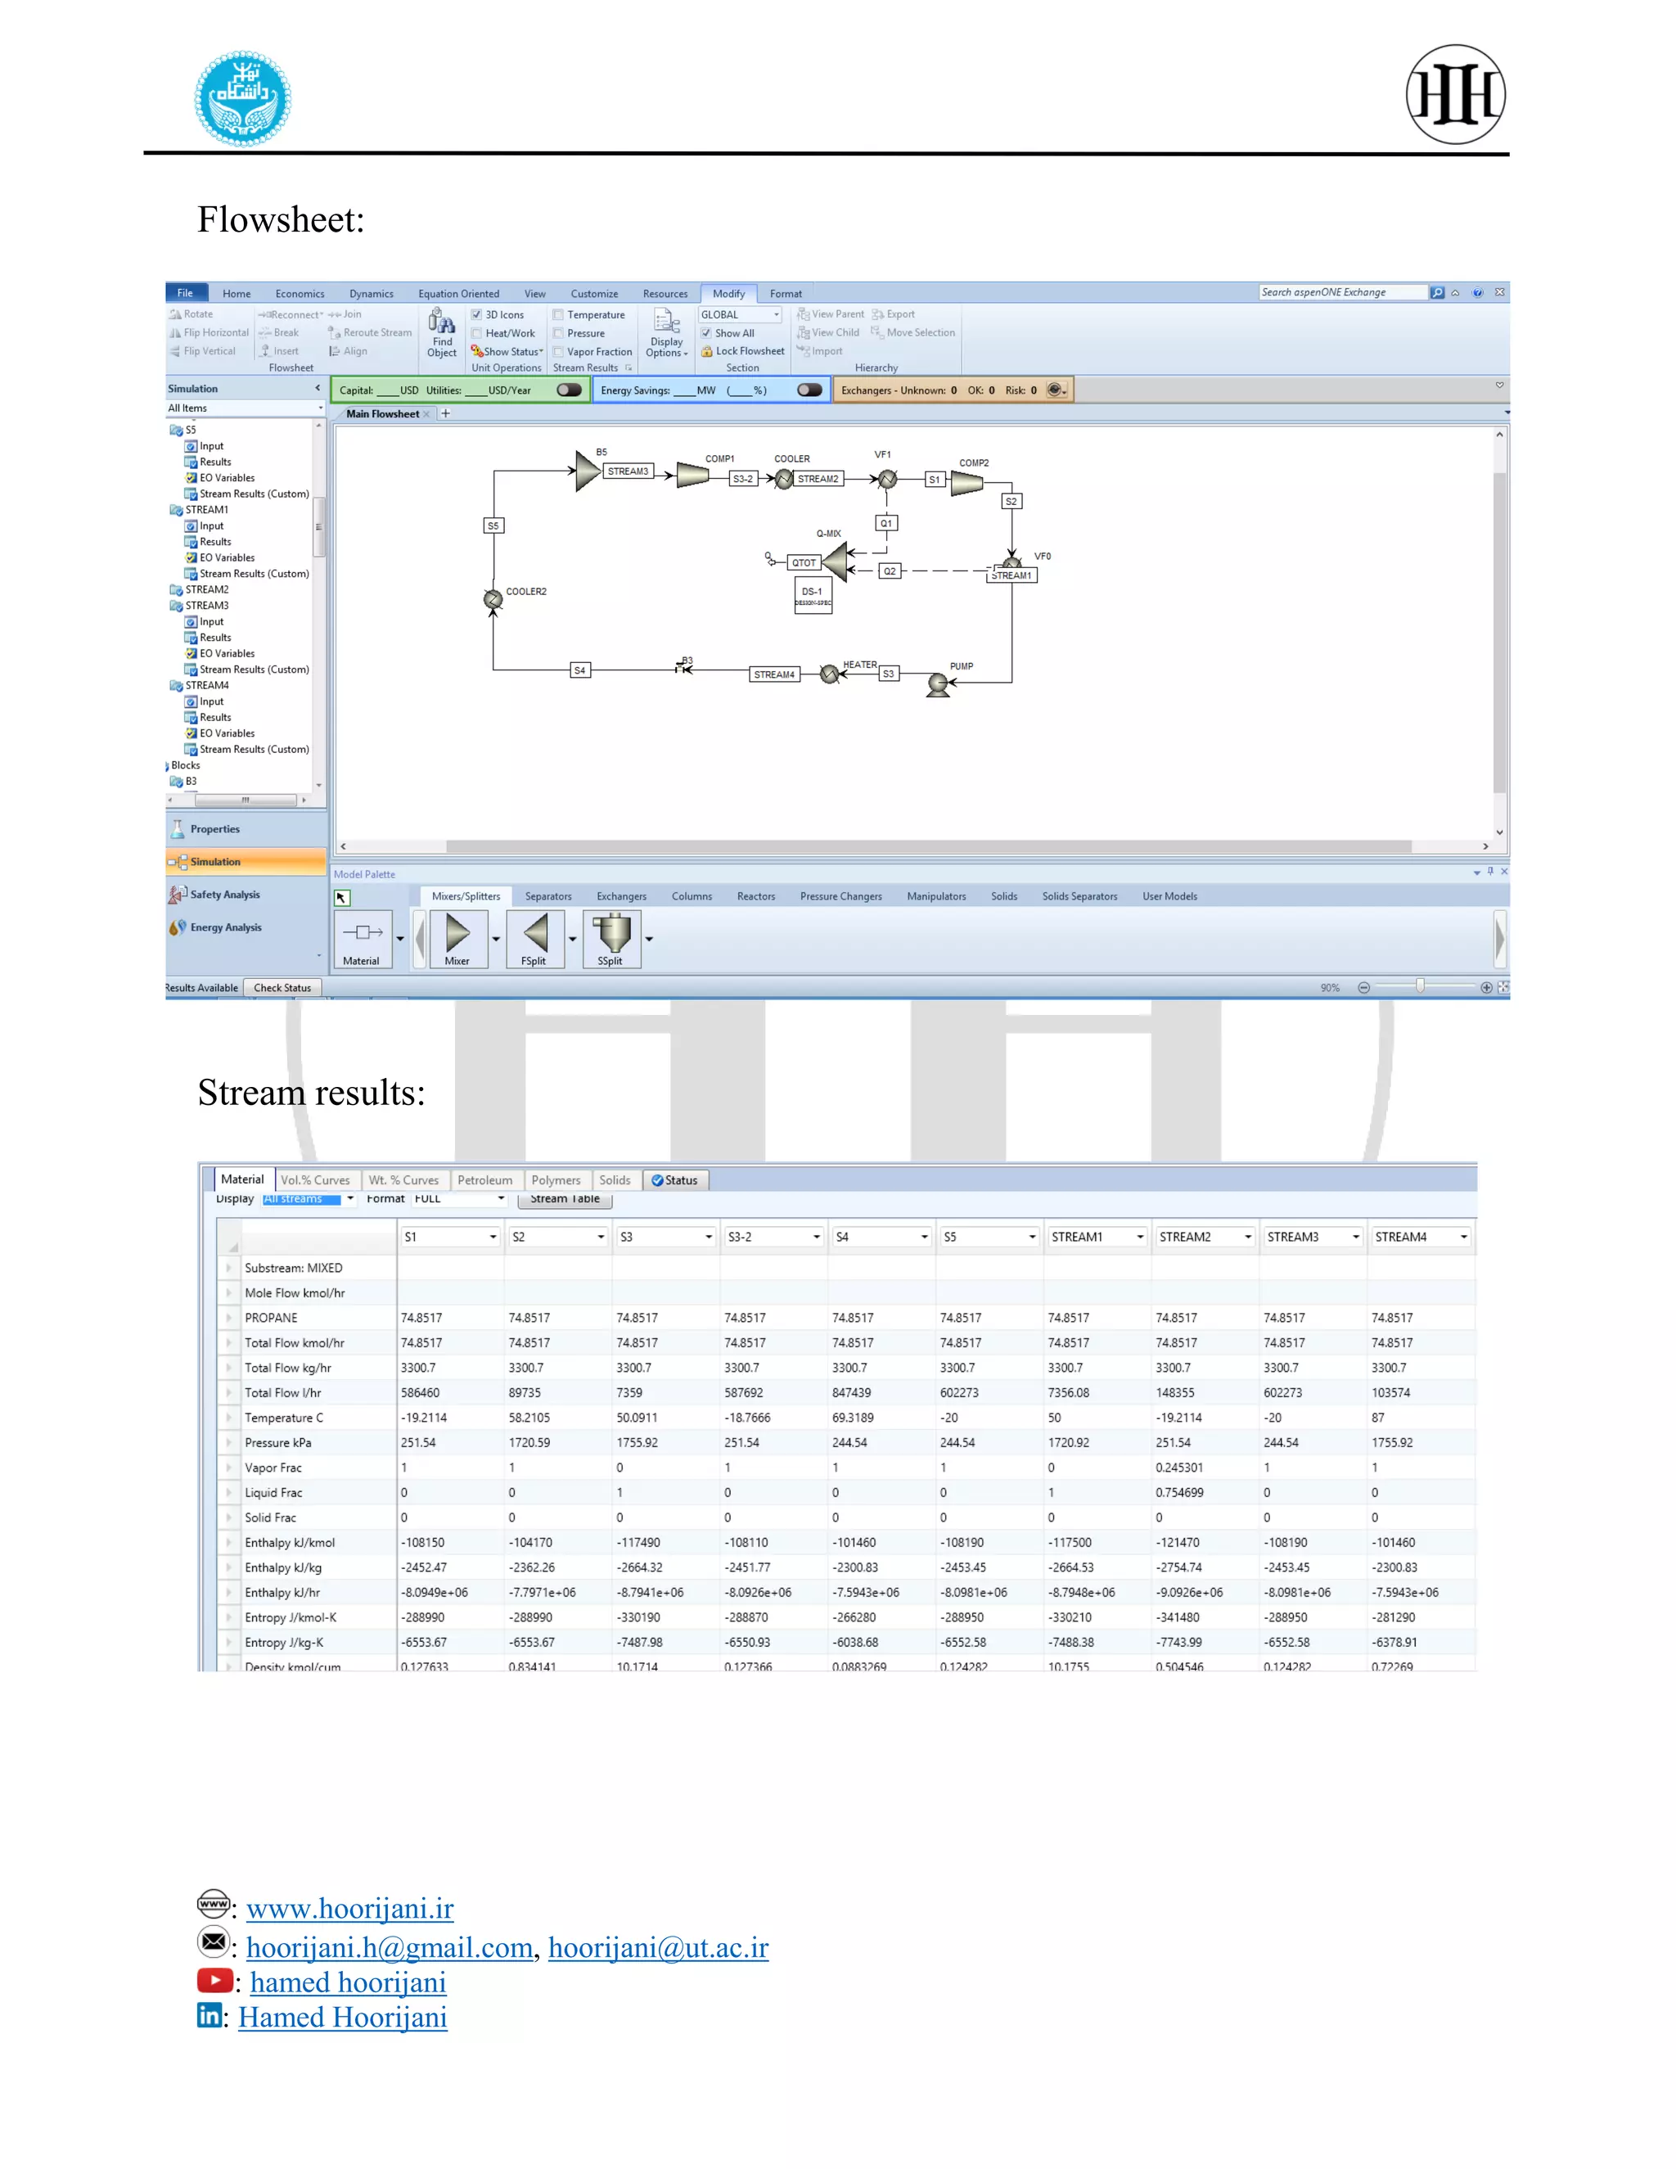This screenshot has width=1676, height=2169.
Task: Open the Separators palette tab
Action: click(548, 897)
